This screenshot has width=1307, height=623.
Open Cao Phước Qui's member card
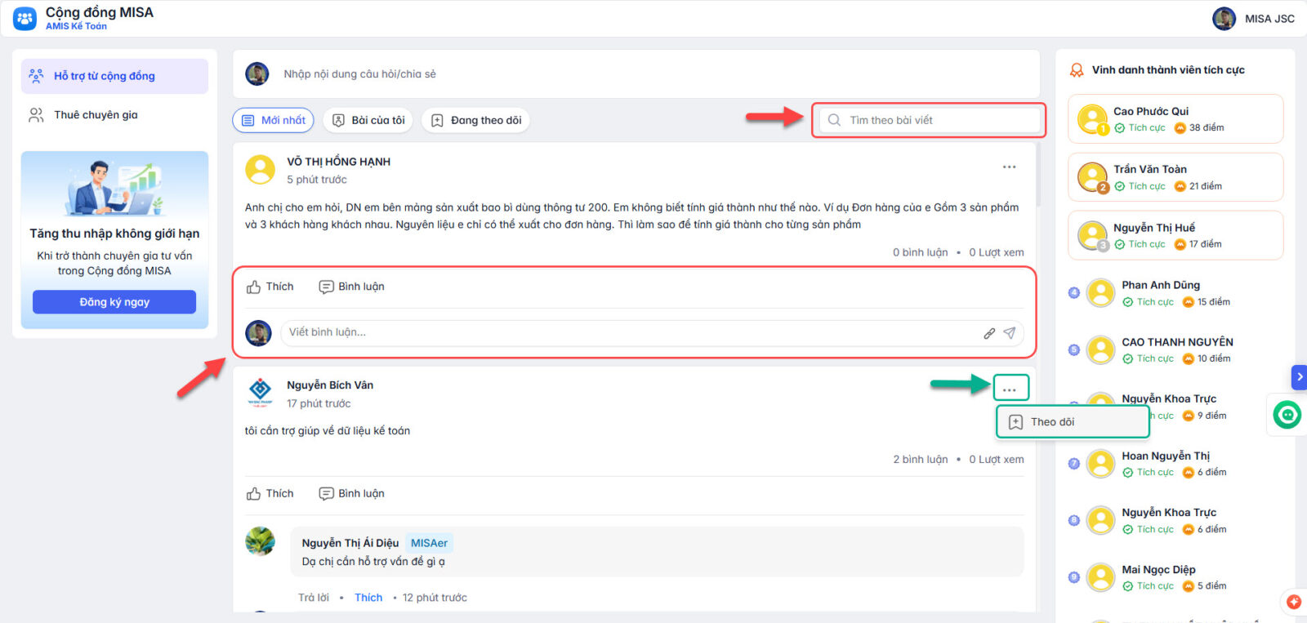coord(1175,119)
